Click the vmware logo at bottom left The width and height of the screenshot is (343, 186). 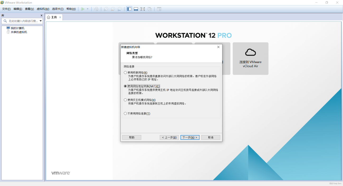click(61, 173)
